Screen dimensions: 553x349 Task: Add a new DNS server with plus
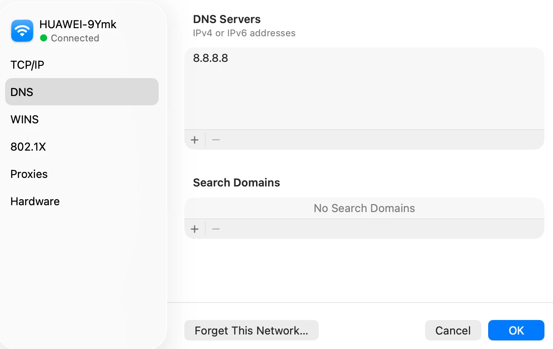(x=195, y=140)
